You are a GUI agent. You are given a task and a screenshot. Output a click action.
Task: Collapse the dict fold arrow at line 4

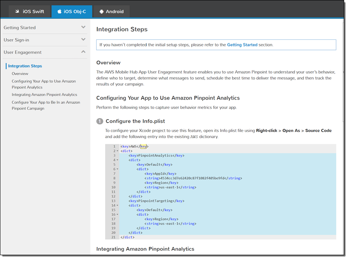[x=117, y=160]
